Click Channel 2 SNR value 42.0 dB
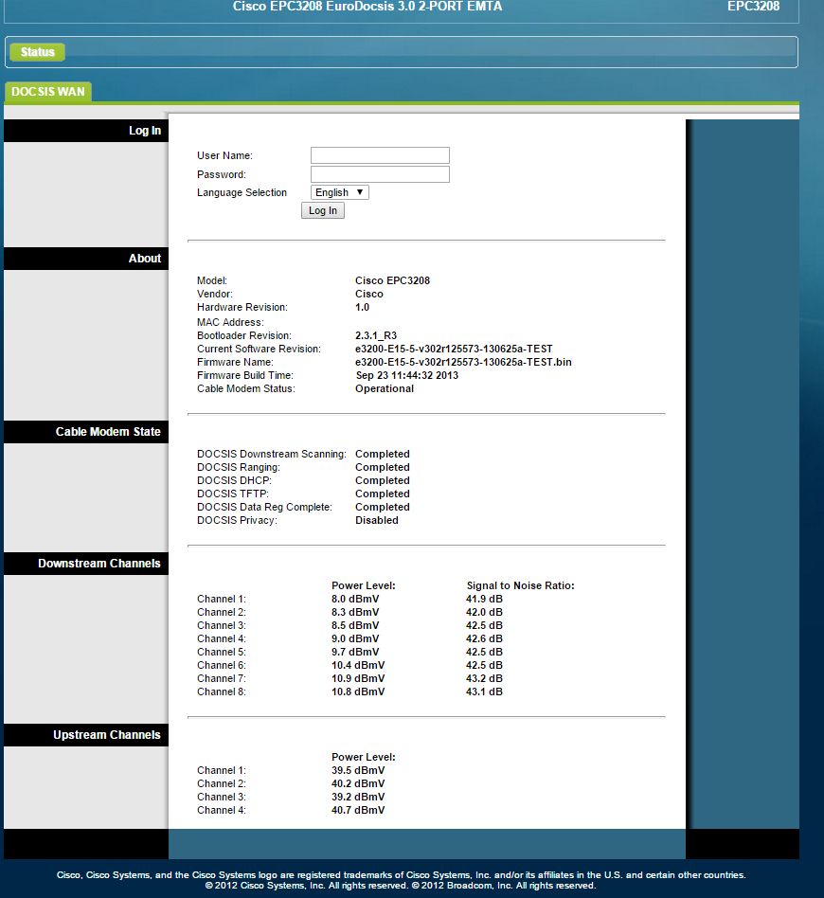Image resolution: width=824 pixels, height=898 pixels. [x=484, y=612]
